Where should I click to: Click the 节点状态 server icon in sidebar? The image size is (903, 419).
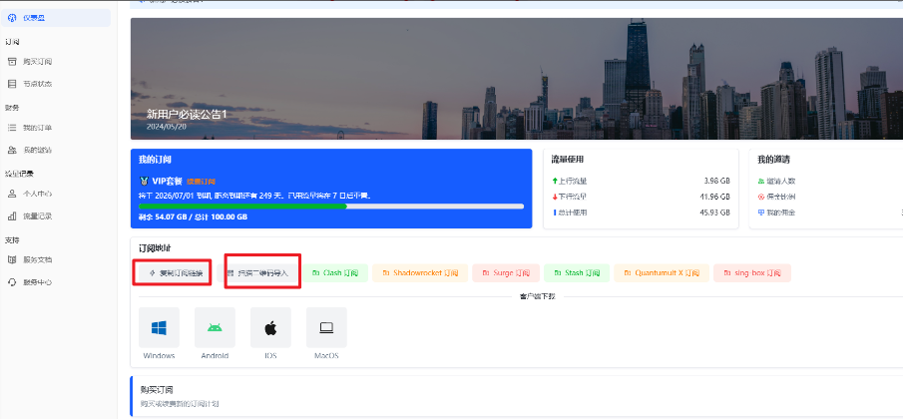click(12, 84)
